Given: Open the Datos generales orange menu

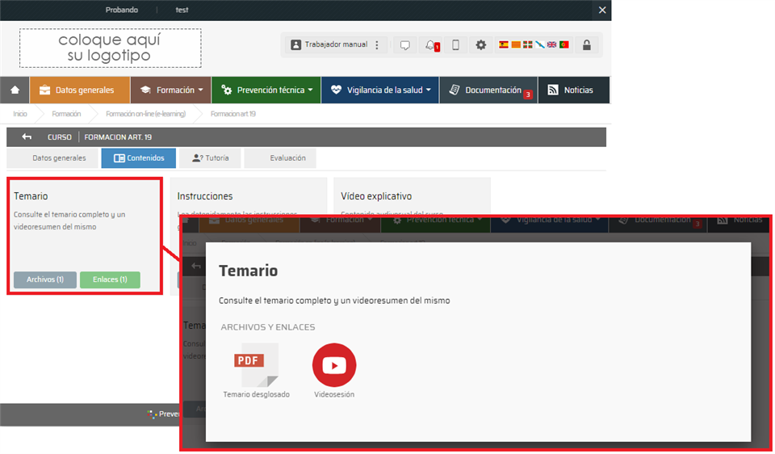Looking at the screenshot, I should pyautogui.click(x=78, y=90).
